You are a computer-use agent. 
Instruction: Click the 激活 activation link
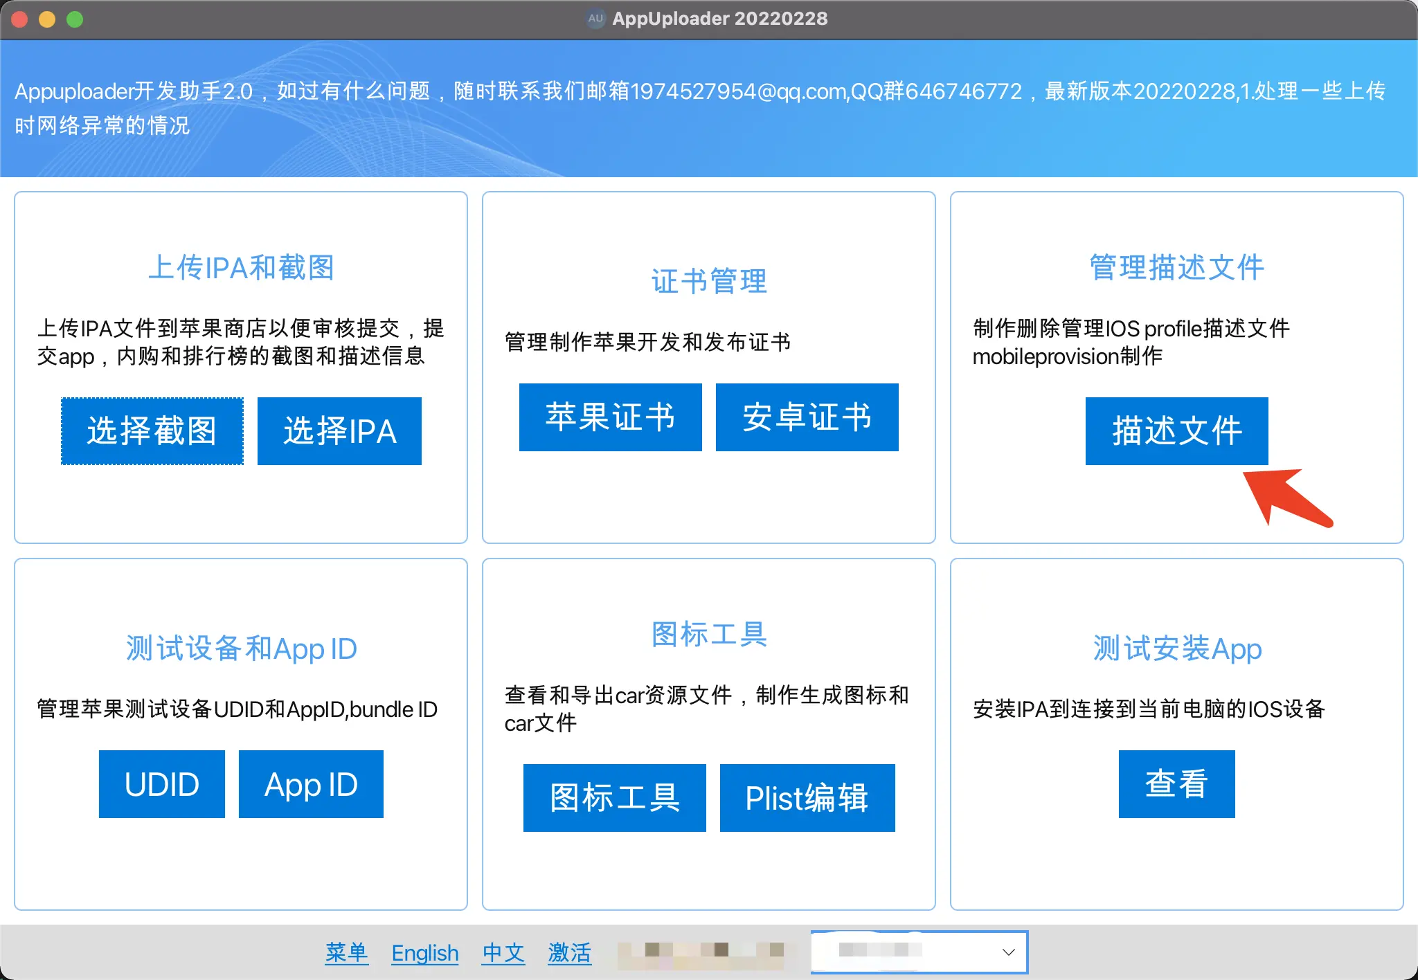[569, 952]
